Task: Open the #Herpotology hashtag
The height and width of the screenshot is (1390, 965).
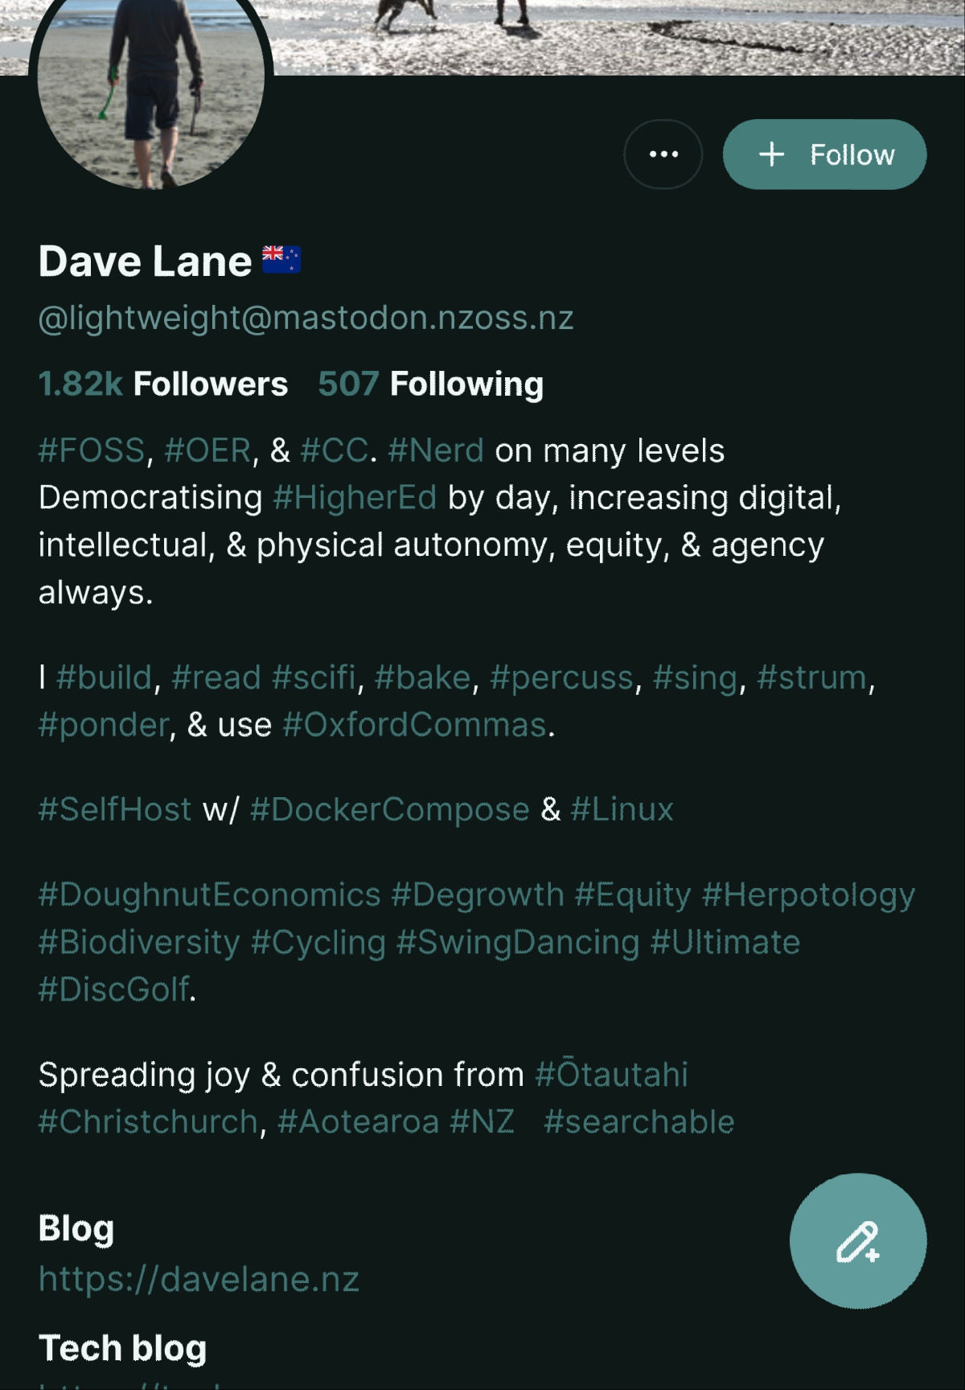Action: pos(808,894)
